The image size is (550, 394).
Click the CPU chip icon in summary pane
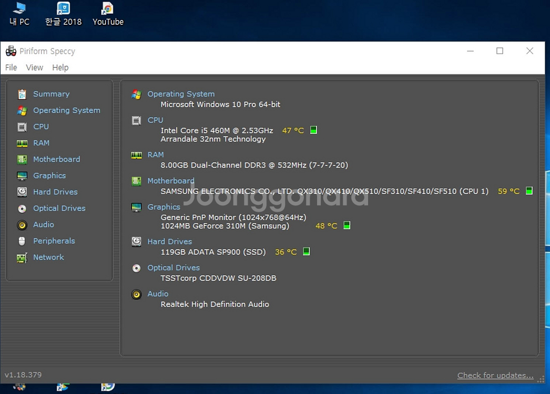point(136,121)
